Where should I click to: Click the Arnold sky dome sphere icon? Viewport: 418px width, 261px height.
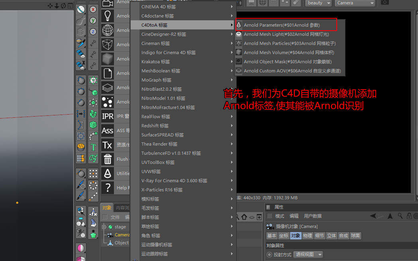point(108,30)
